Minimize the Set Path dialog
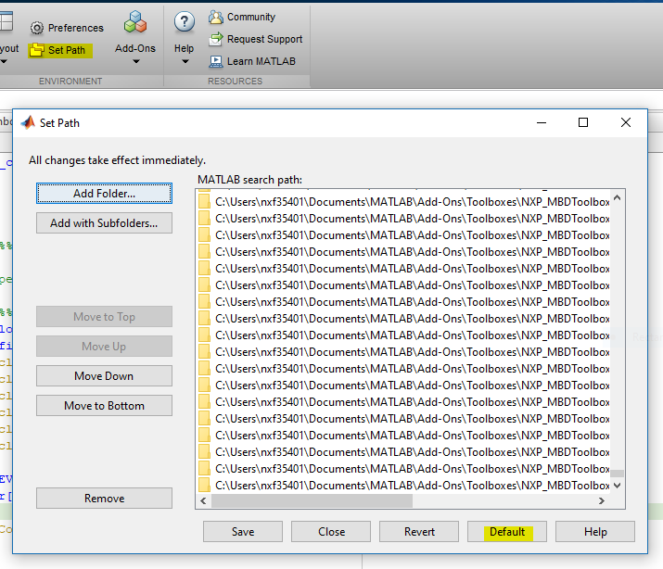Viewport: 663px width, 569px height. pos(542,122)
